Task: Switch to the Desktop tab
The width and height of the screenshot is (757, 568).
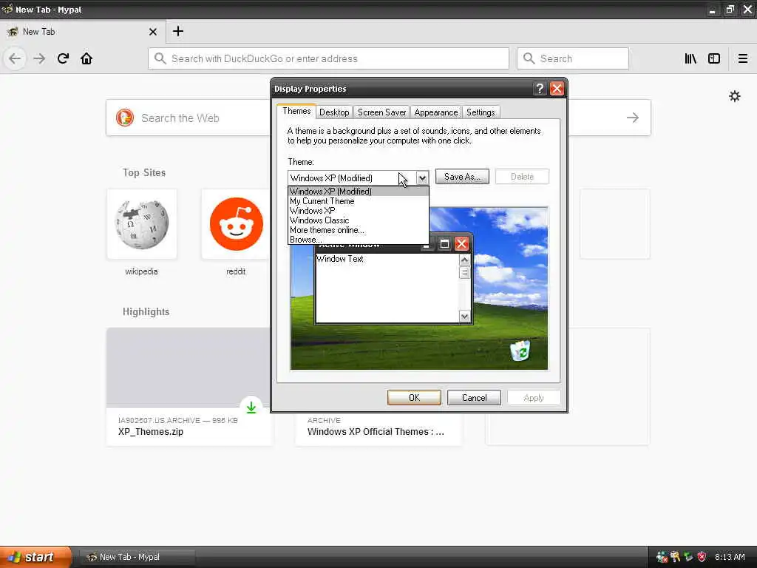Action: (334, 112)
